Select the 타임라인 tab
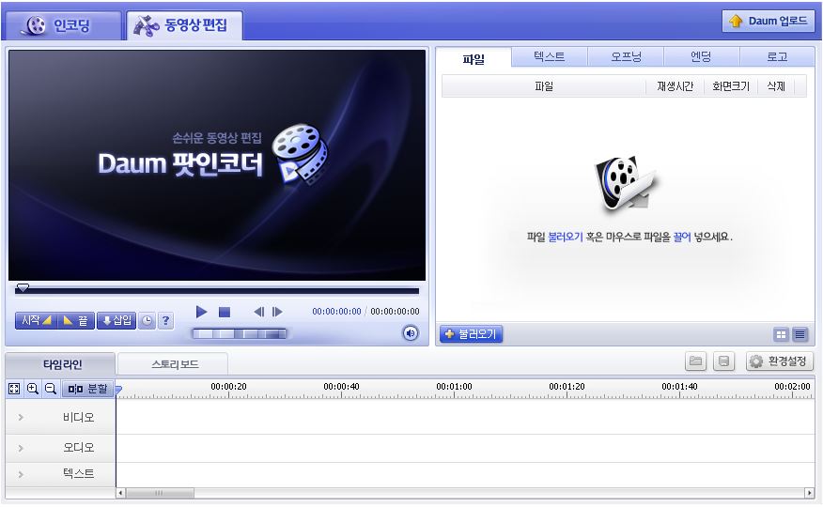This screenshot has width=823, height=507. point(62,364)
